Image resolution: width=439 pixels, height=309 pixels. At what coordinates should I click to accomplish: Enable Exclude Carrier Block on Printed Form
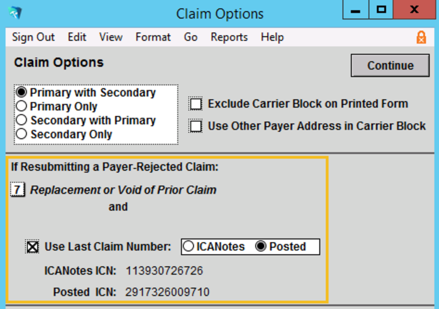pos(197,103)
